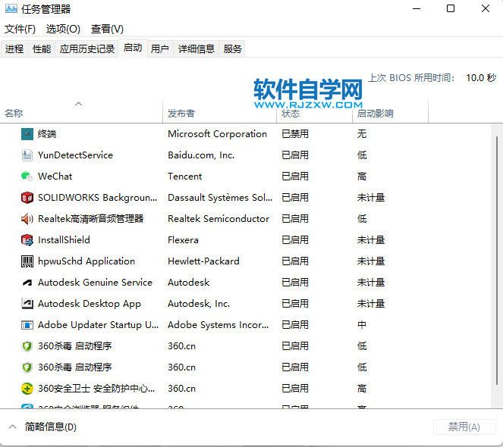Click the 高 impact value of WeChat

[x=362, y=177]
